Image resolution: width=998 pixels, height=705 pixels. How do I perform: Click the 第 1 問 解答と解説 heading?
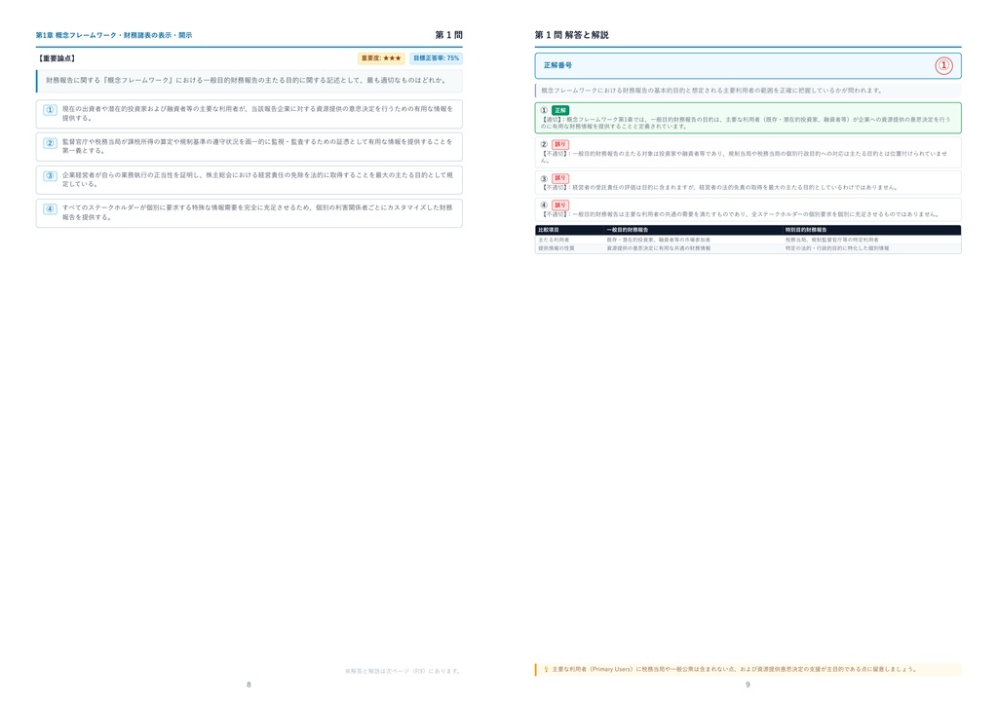(571, 35)
